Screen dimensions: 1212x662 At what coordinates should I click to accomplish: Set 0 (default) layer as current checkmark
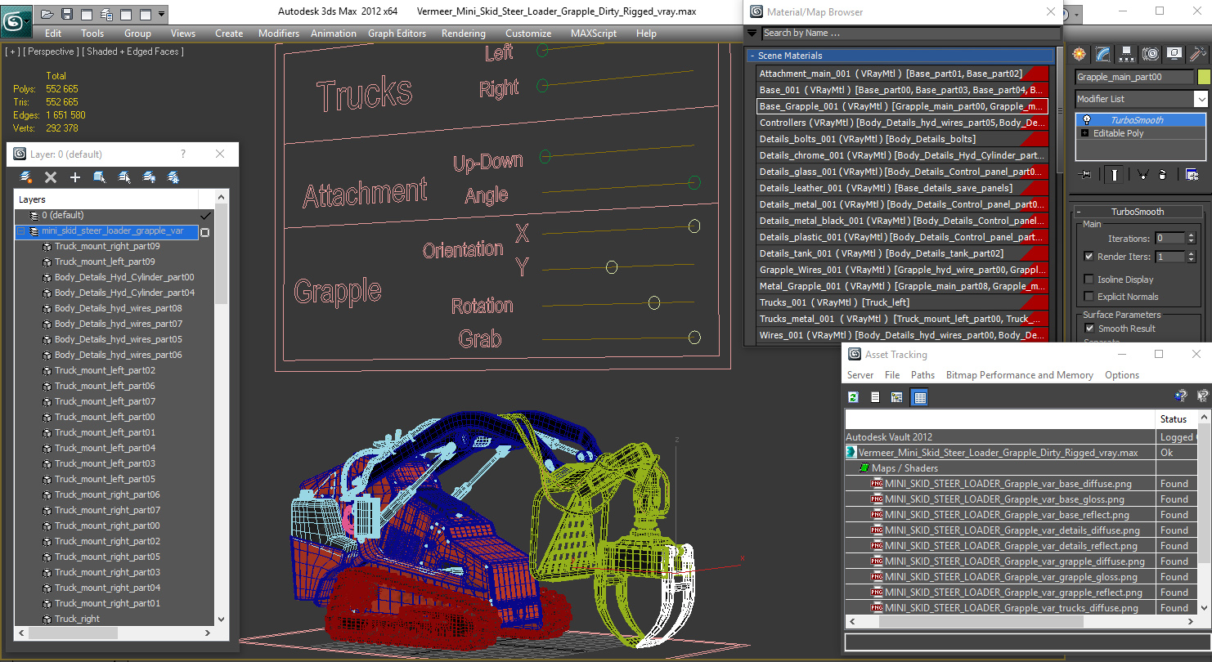pos(205,216)
